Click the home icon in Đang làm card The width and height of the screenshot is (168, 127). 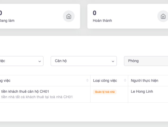coord(68,16)
